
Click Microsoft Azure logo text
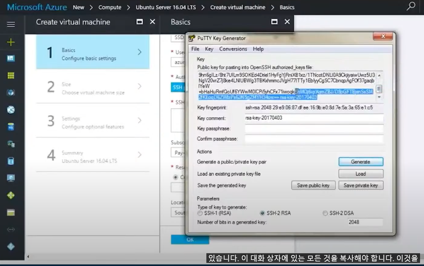[37, 7]
